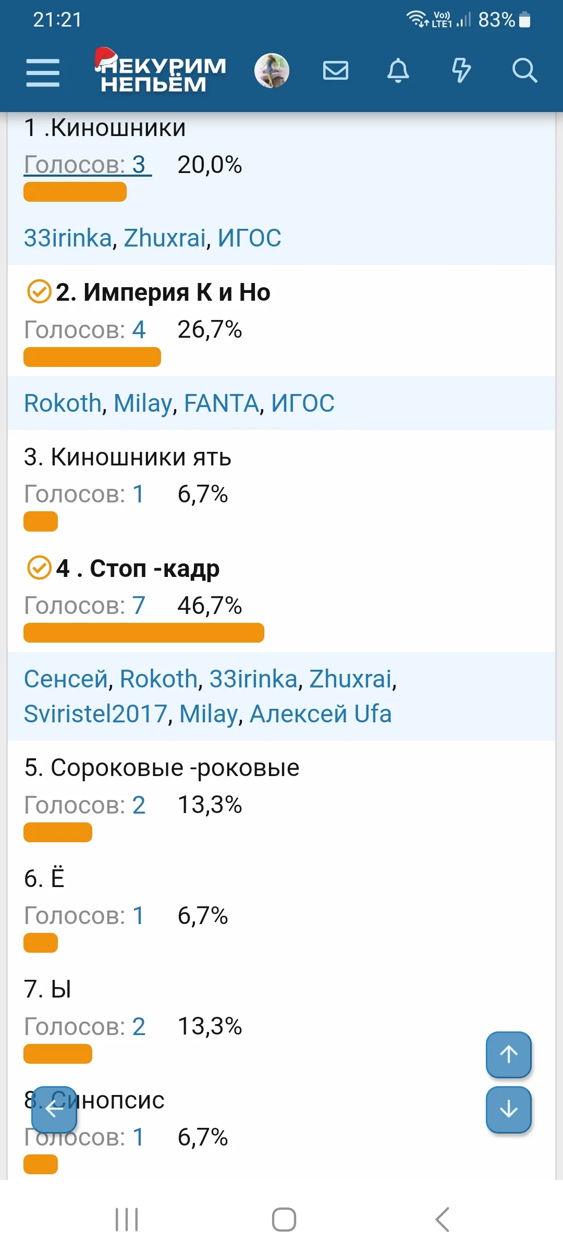Open your profile avatar picture
Viewport: 563px width, 1255px height.
(x=272, y=70)
